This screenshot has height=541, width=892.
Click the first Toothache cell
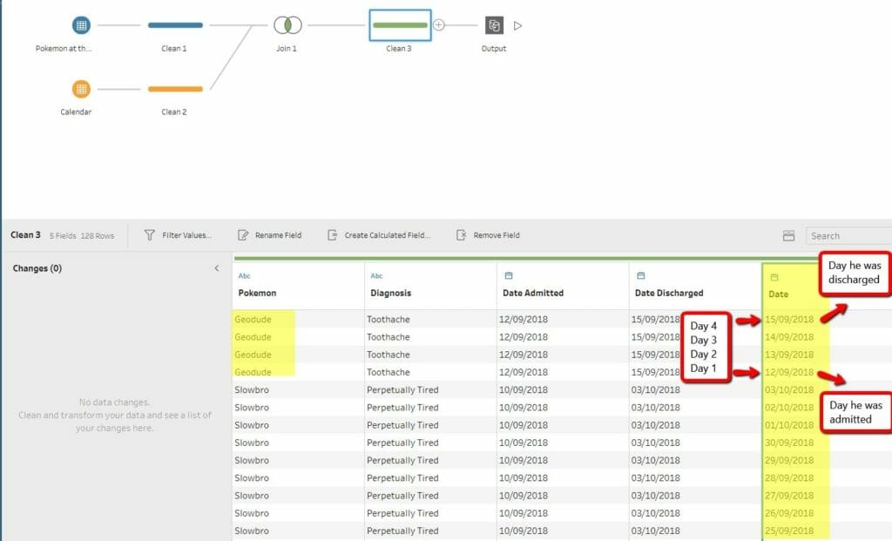pos(430,319)
